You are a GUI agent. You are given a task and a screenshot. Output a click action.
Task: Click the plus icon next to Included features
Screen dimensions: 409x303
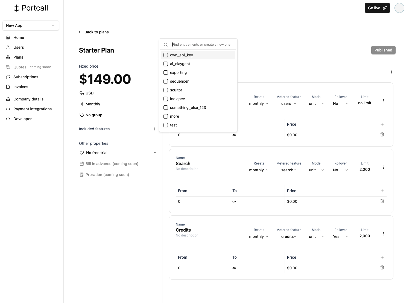[155, 129]
